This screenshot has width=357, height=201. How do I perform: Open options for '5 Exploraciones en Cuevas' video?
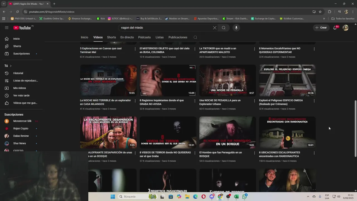(x=135, y=49)
